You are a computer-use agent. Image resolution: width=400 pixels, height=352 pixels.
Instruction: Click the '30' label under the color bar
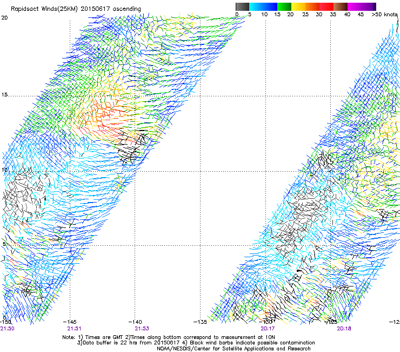tap(319, 14)
